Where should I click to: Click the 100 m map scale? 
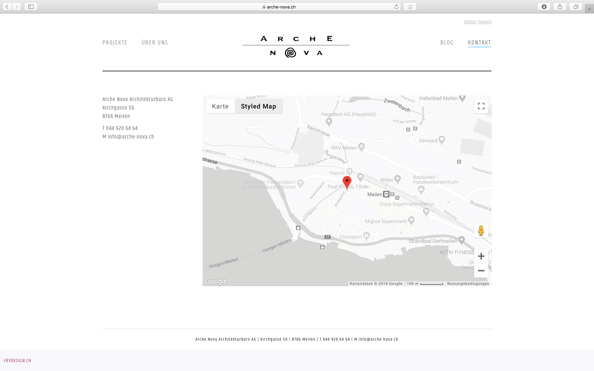(x=425, y=283)
